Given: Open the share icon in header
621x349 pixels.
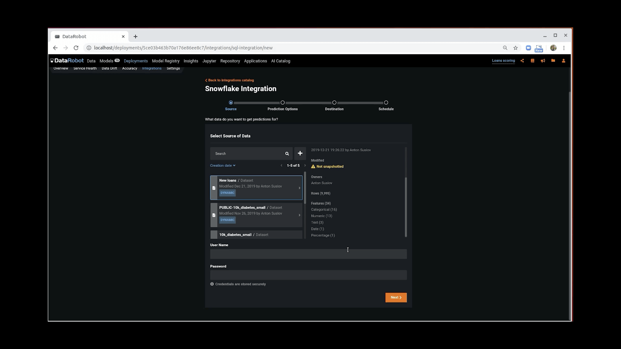Looking at the screenshot, I should pos(522,60).
